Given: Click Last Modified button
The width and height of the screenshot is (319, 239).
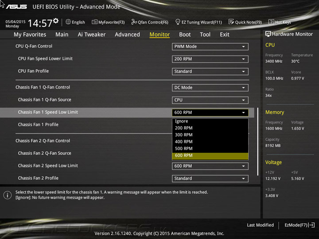Looking at the screenshot, I should point(260,225).
